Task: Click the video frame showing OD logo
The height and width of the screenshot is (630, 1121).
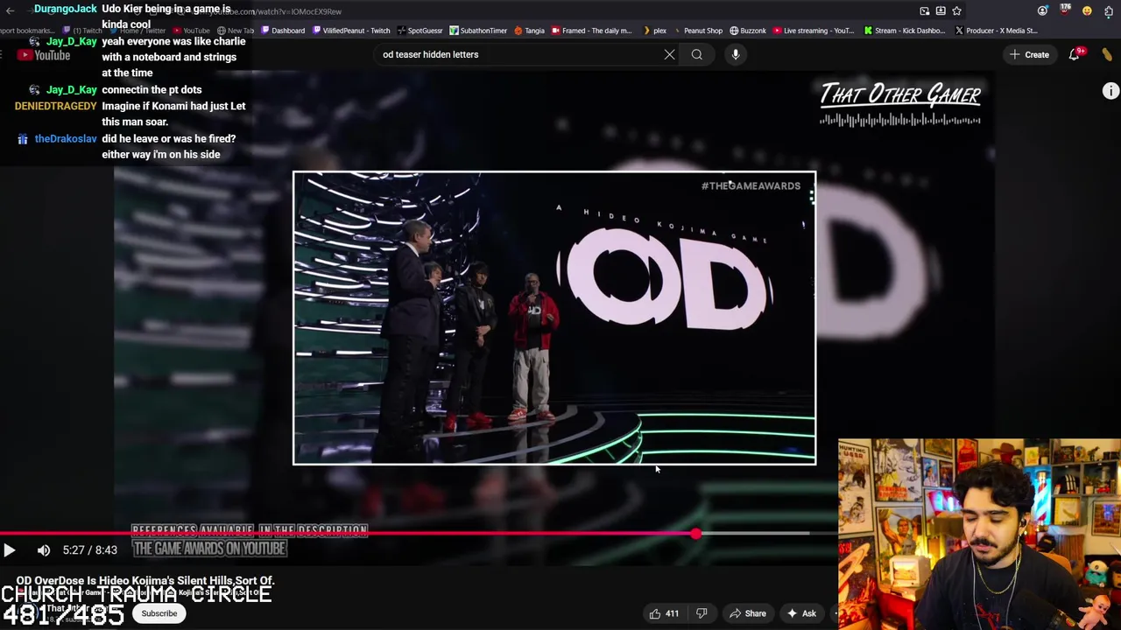Action: pos(554,318)
